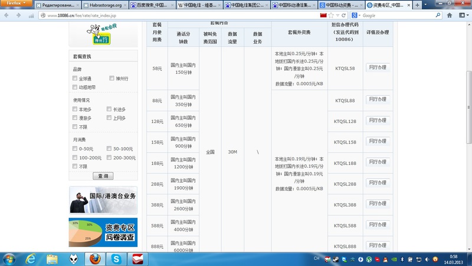
Task: Switch to the 中国移动通信集团 tab
Action: click(294, 5)
